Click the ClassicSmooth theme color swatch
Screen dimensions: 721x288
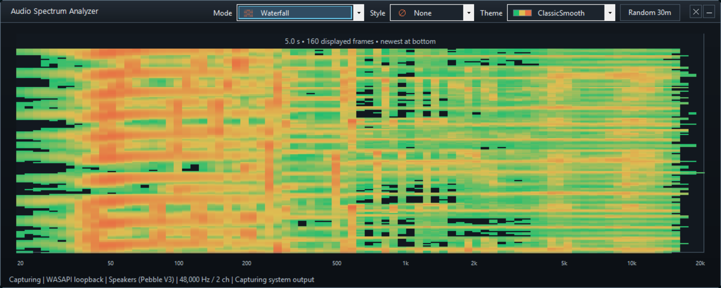(522, 13)
